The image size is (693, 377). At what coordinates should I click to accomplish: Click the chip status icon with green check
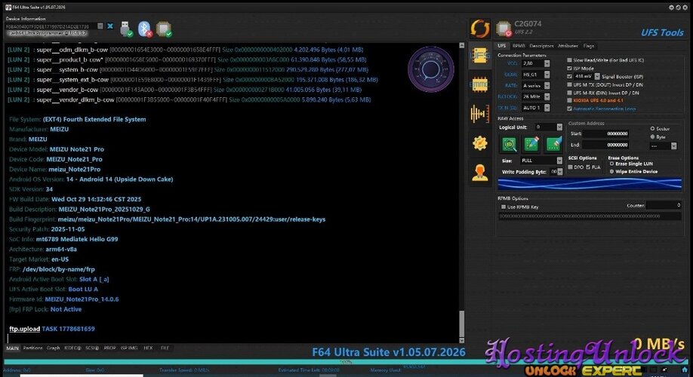coord(164,29)
